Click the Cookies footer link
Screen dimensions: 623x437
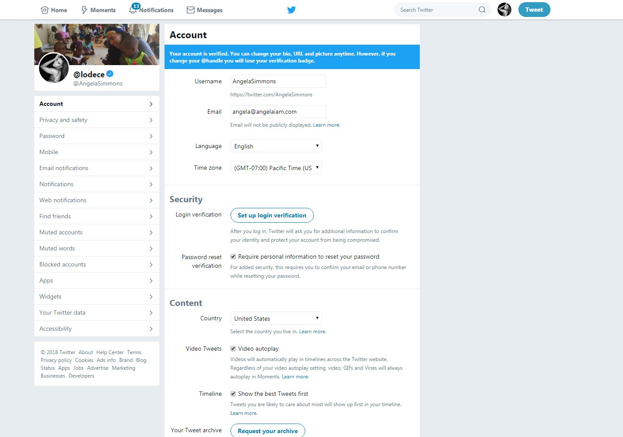coord(84,360)
